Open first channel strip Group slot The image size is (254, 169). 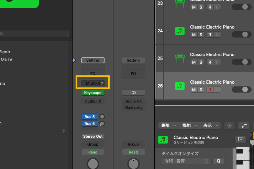tap(93, 144)
